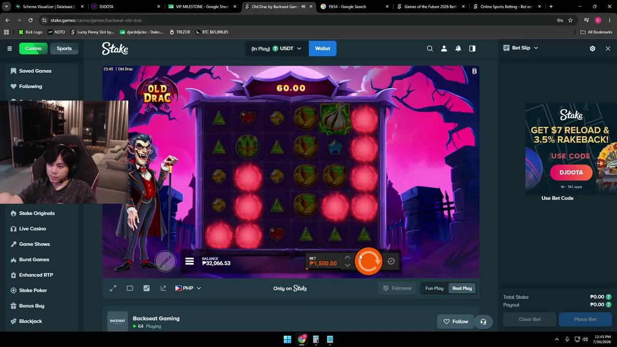Switch to 19:54 Google Search tab
Screen dimensions: 617x347
355,7
